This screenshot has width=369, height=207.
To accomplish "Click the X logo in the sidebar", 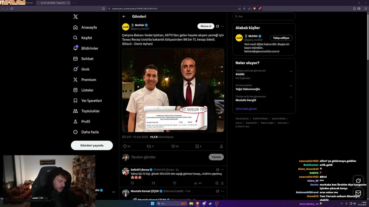I will pyautogui.click(x=76, y=17).
